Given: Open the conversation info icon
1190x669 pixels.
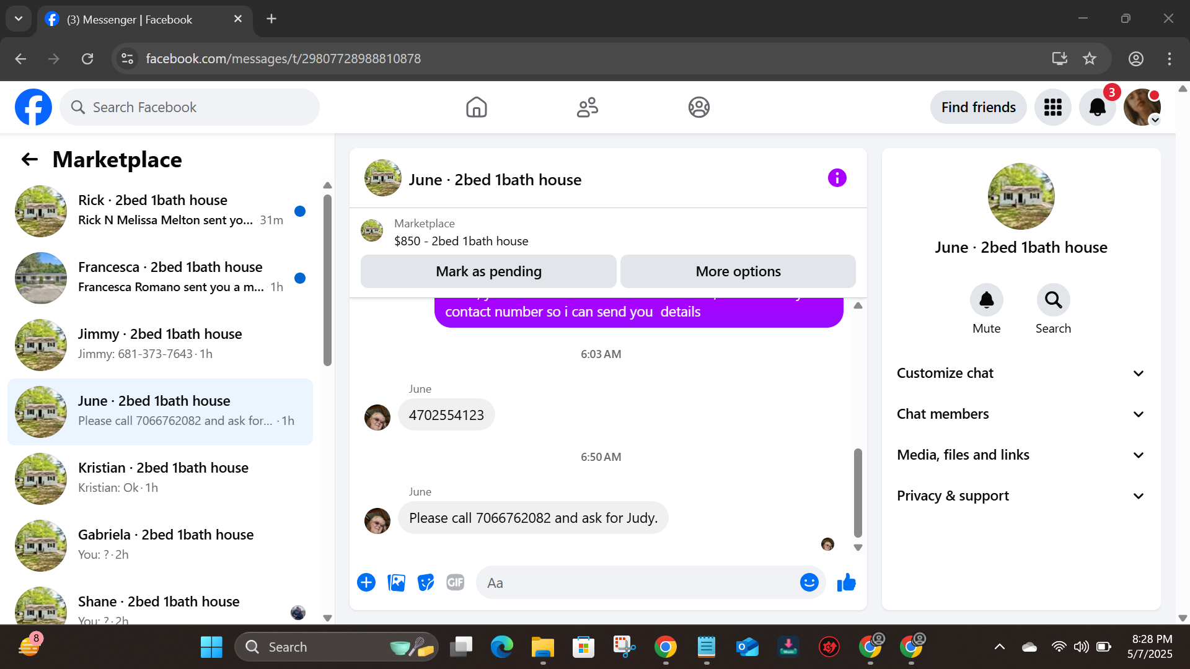Looking at the screenshot, I should [x=837, y=178].
